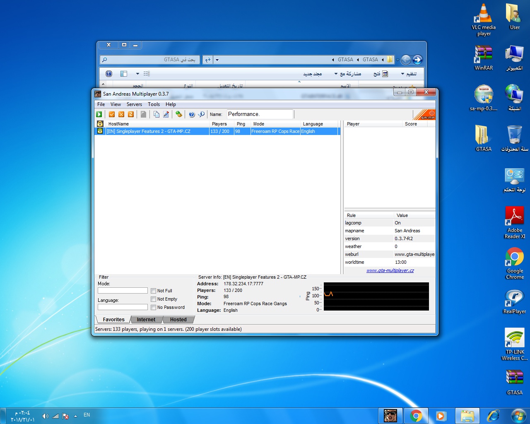Click the blue Help question mark icon
This screenshot has height=424, width=530.
point(192,115)
